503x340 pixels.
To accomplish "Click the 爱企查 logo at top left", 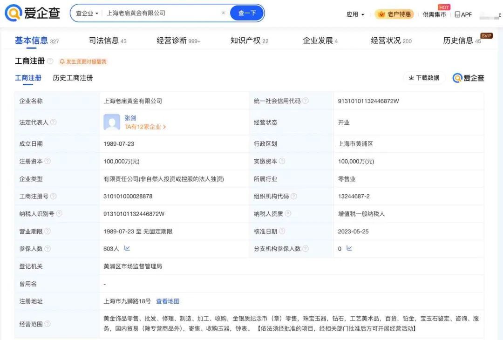I will [x=33, y=13].
